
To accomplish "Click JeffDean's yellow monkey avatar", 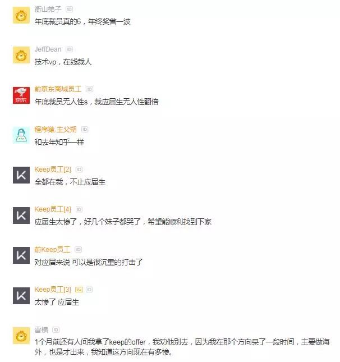I will [21, 55].
